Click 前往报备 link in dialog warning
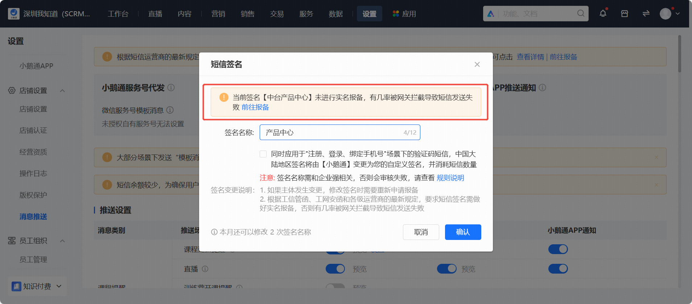The width and height of the screenshot is (692, 304). 255,107
